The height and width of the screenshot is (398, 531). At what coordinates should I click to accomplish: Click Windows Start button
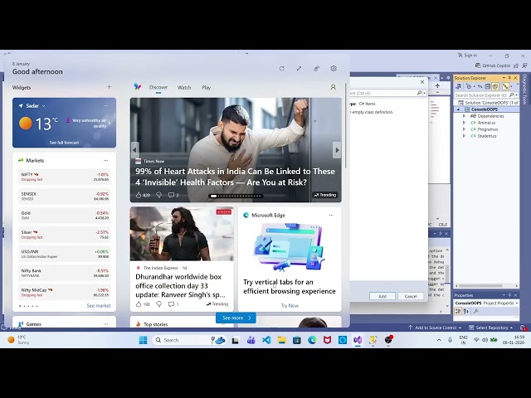tap(144, 340)
